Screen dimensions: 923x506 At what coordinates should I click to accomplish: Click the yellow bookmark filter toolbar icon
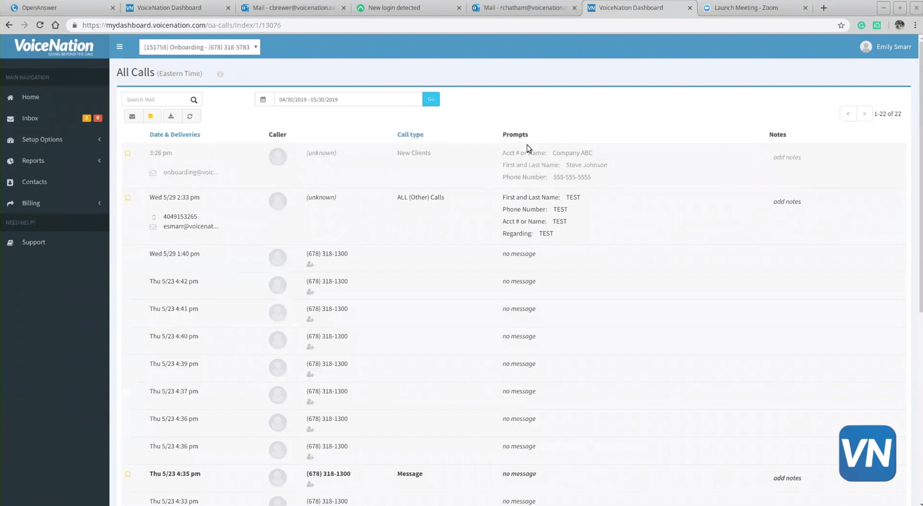click(x=151, y=116)
